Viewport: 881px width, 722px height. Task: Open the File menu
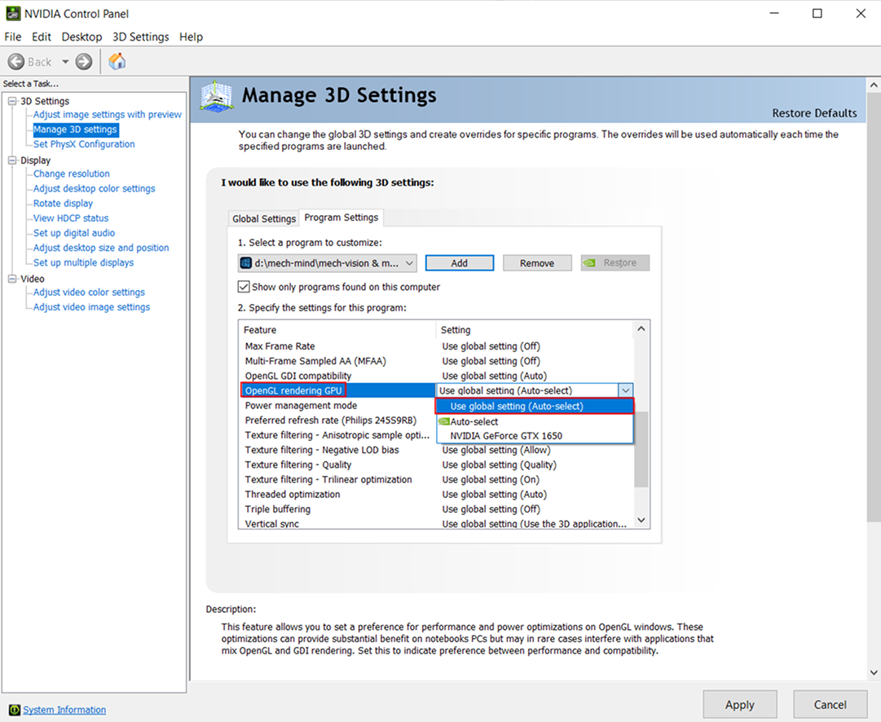(x=13, y=37)
